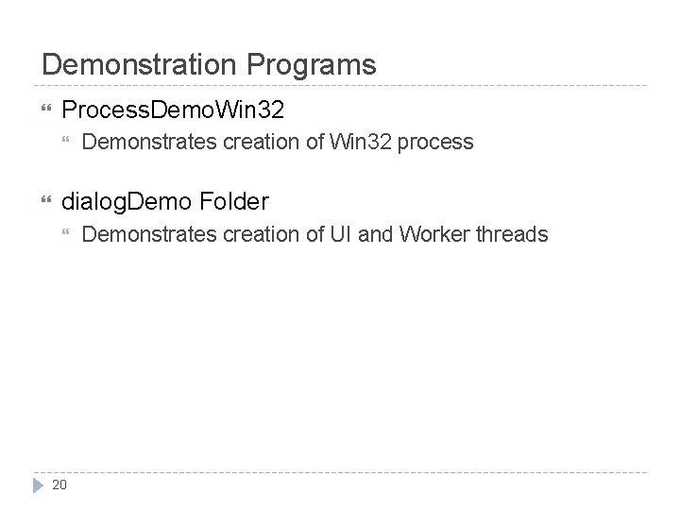
Task: Click the dashed divider above the slide number
Action: point(340,471)
